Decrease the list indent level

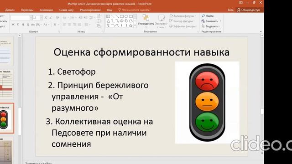80,18
